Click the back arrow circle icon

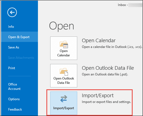(12, 12)
